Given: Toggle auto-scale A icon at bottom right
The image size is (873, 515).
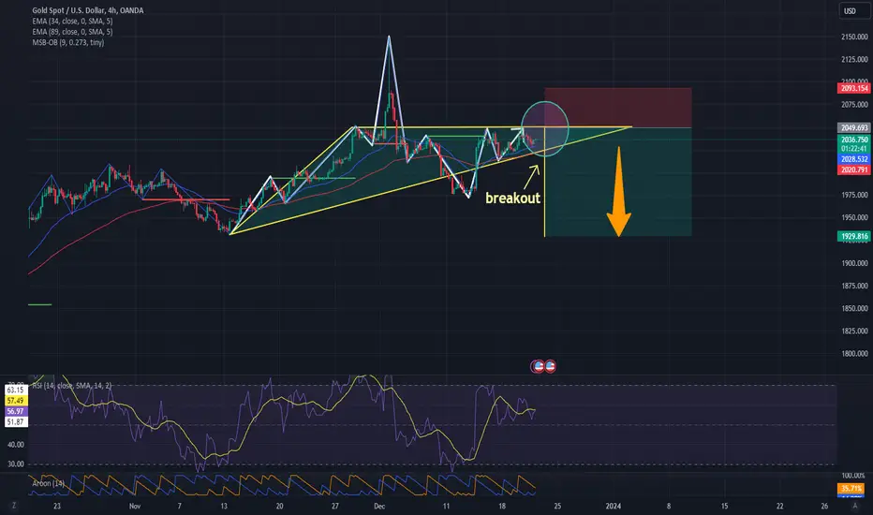Looking at the screenshot, I should tap(854, 506).
